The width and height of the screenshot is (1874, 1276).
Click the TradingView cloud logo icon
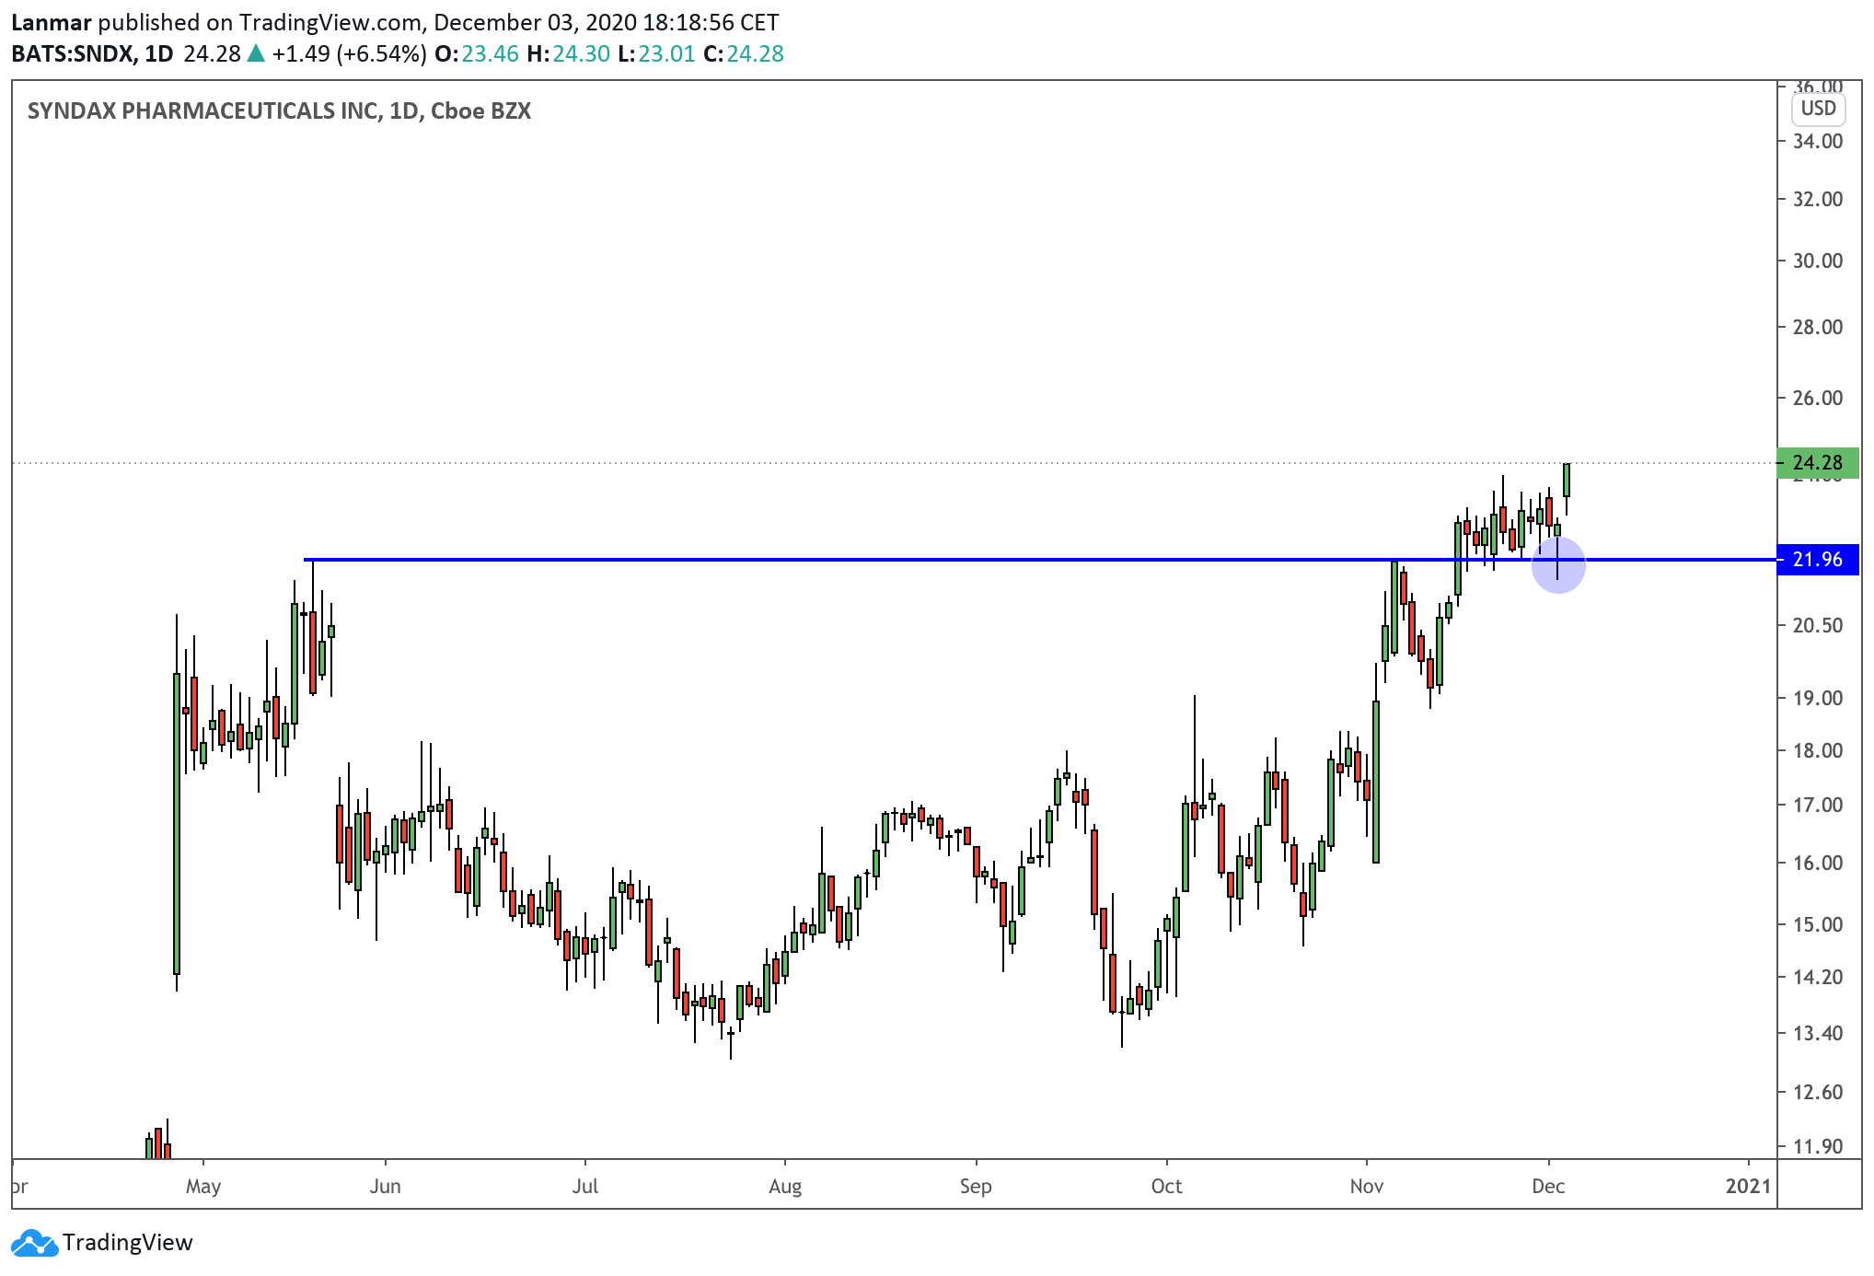(x=35, y=1243)
